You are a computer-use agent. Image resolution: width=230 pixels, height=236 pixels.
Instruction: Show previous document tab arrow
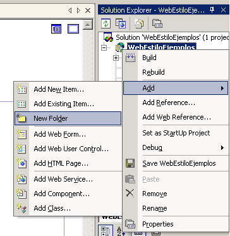(x=70, y=10)
